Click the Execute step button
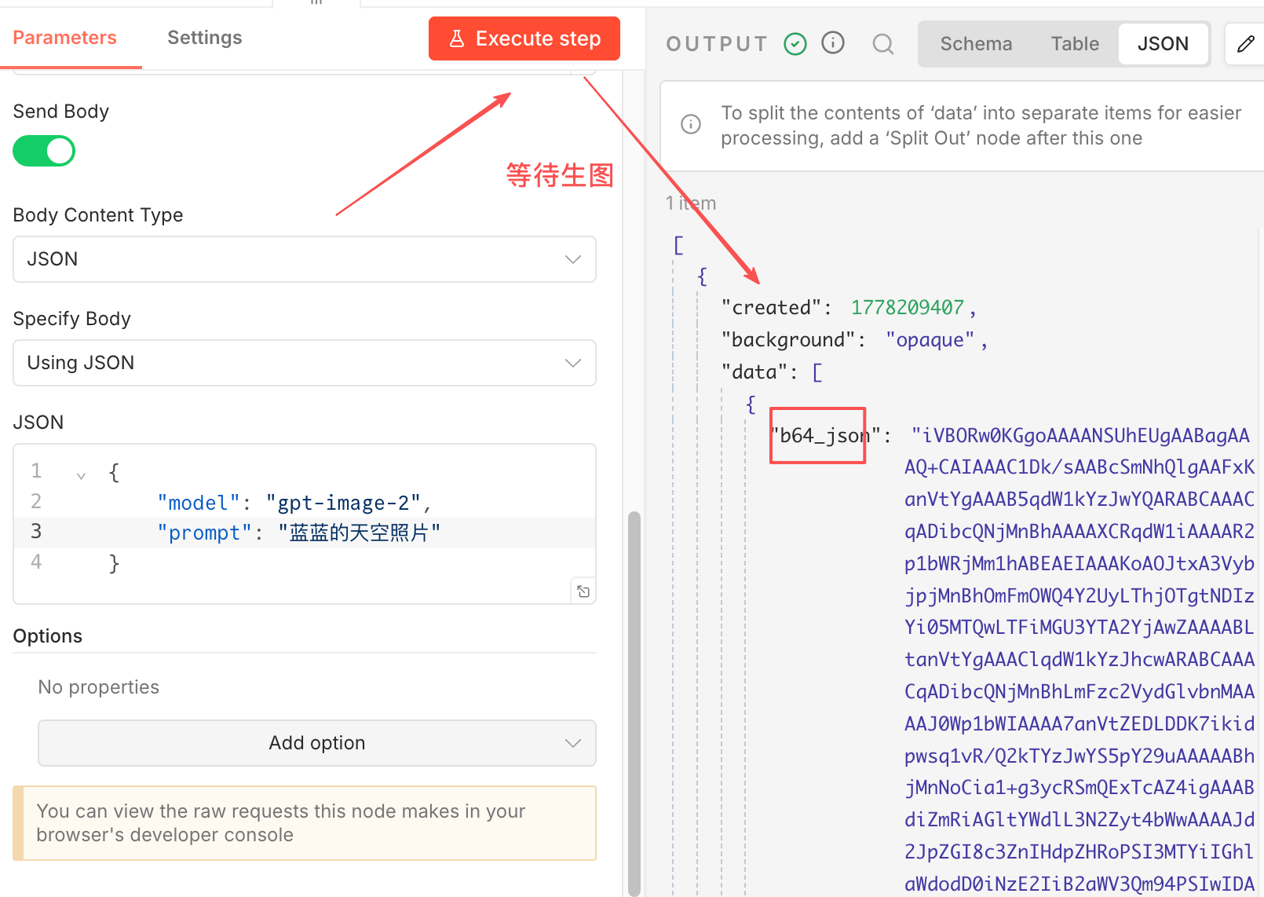1264x897 pixels. 524,38
